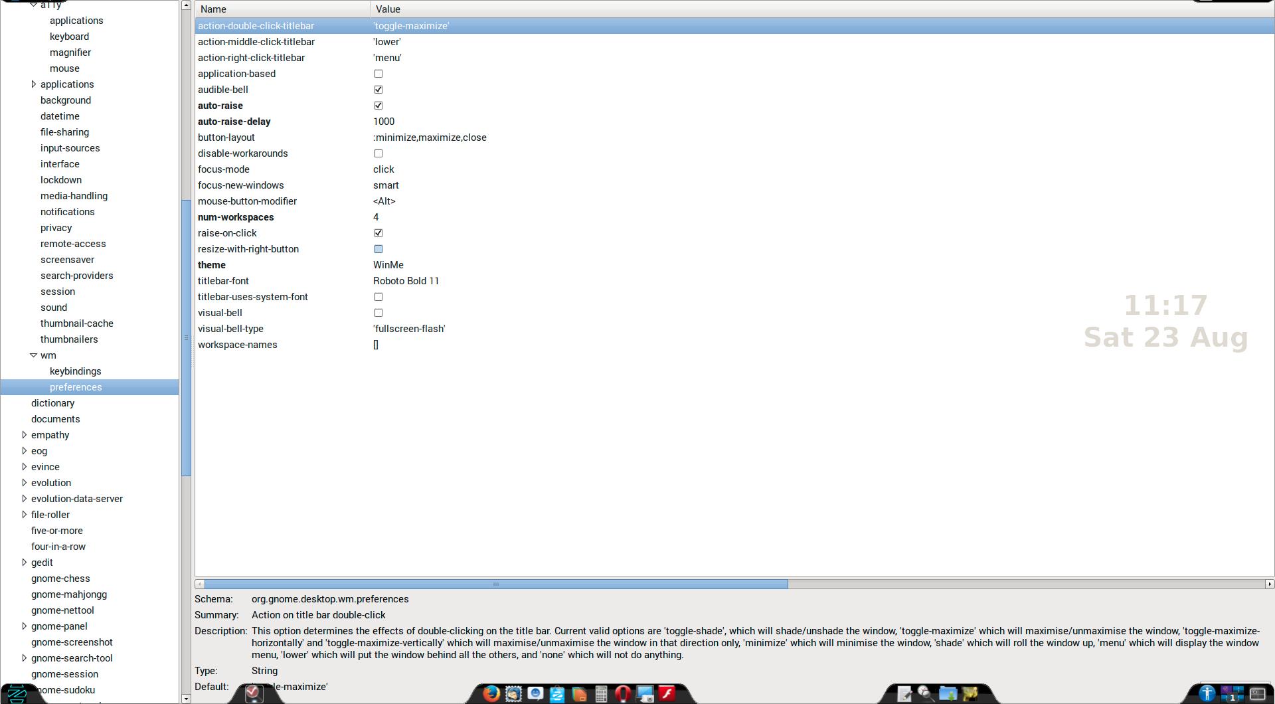
Task: Open the calculator icon in the dock
Action: click(x=601, y=694)
